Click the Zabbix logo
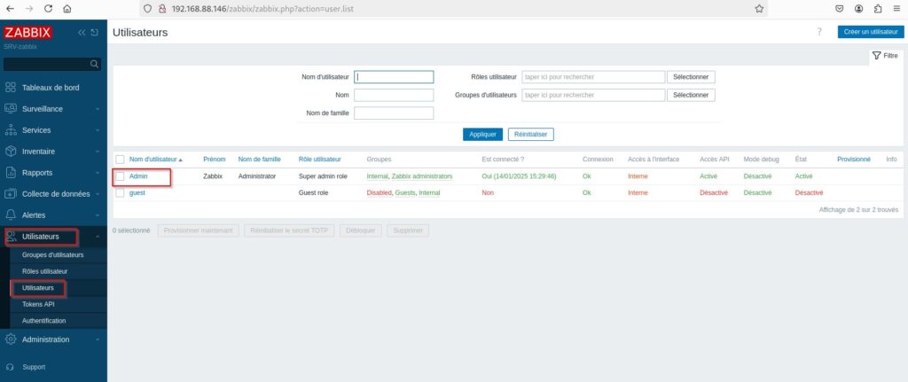 [x=27, y=33]
